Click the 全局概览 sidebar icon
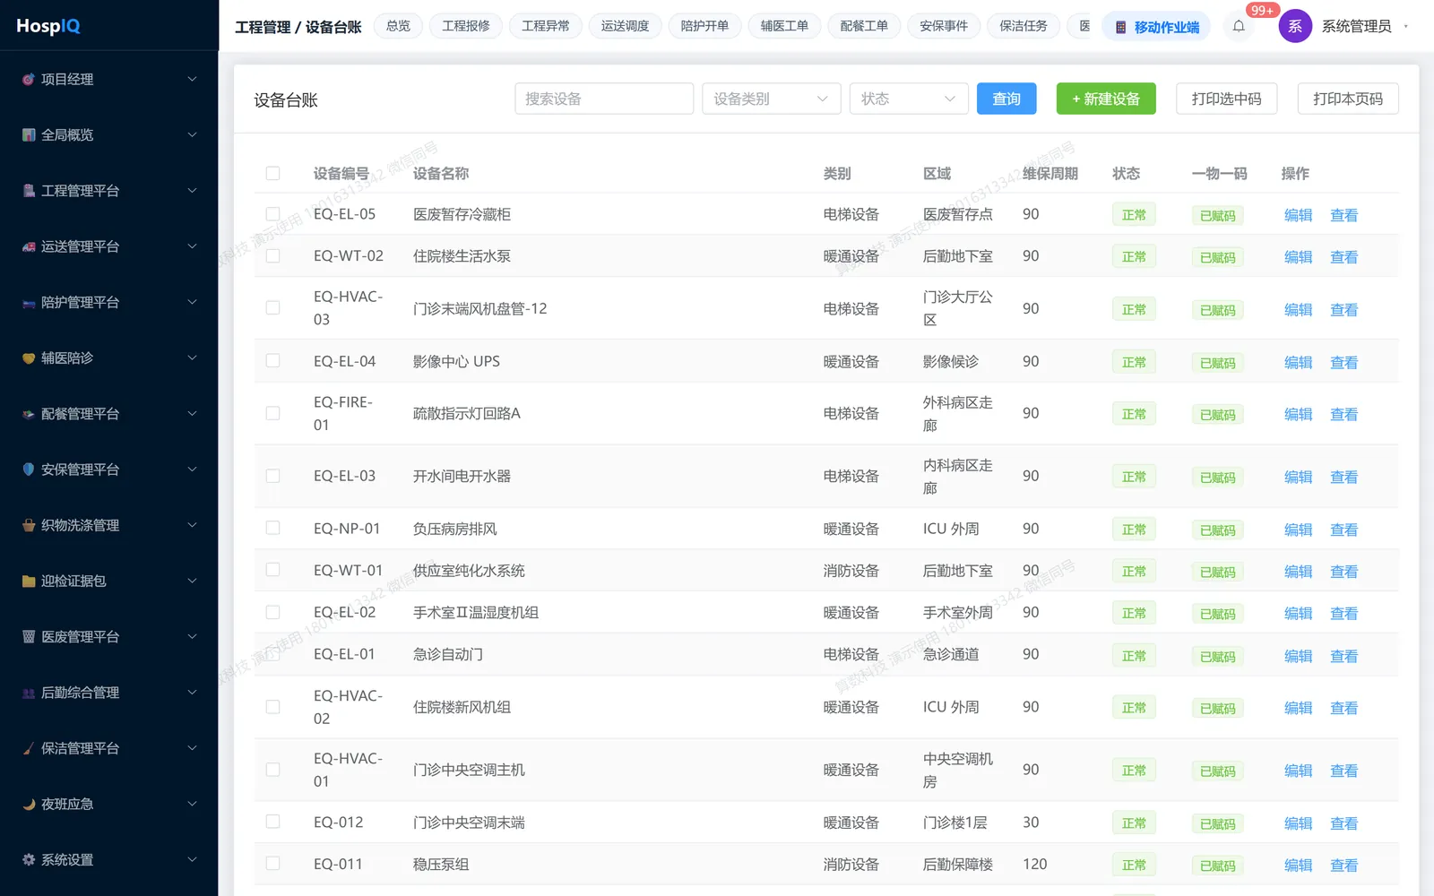The height and width of the screenshot is (896, 1434). pyautogui.click(x=29, y=135)
